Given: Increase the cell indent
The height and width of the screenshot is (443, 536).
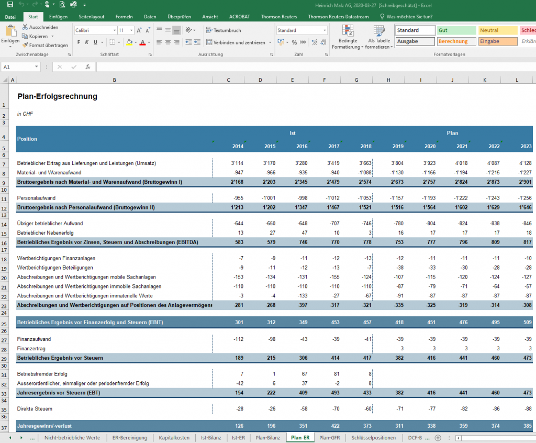Looking at the screenshot, I should point(197,42).
